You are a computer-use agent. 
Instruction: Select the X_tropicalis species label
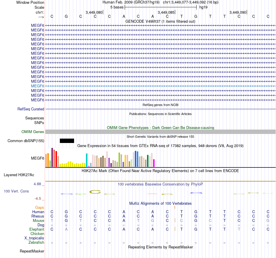[34, 238]
